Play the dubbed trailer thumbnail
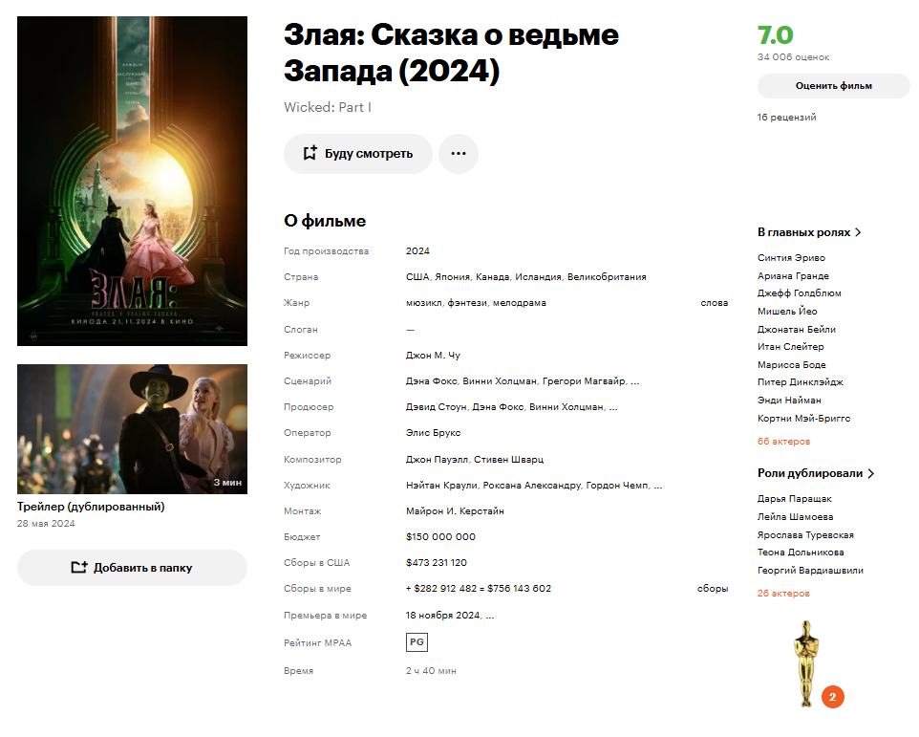The image size is (919, 737). (x=133, y=429)
